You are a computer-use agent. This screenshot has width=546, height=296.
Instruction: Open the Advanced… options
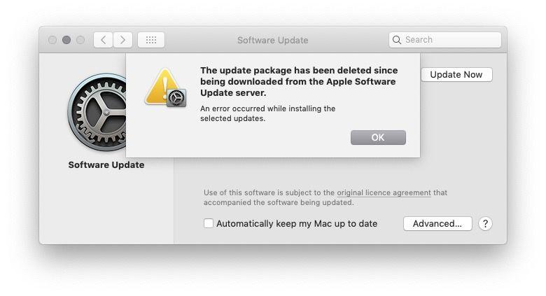pos(437,223)
